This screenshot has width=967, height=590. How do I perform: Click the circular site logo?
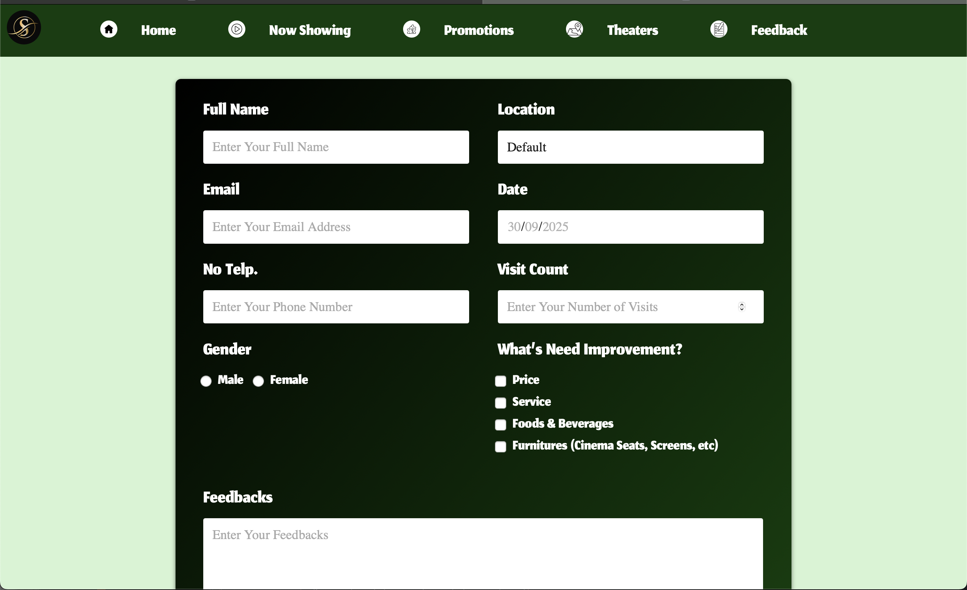(x=24, y=27)
